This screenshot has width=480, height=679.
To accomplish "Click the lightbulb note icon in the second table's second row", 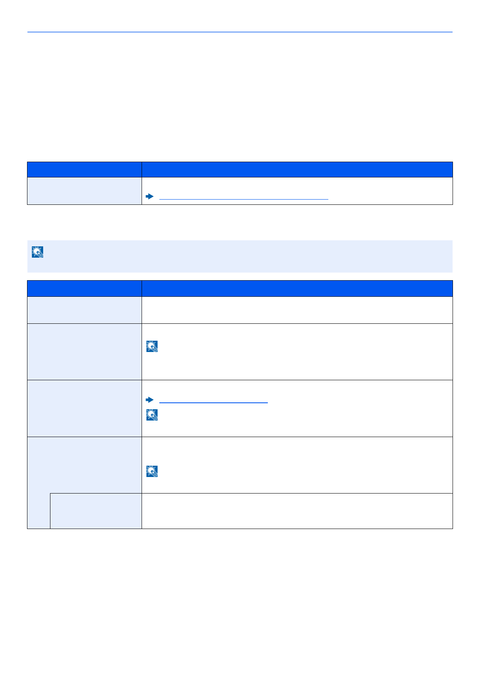I will click(152, 346).
